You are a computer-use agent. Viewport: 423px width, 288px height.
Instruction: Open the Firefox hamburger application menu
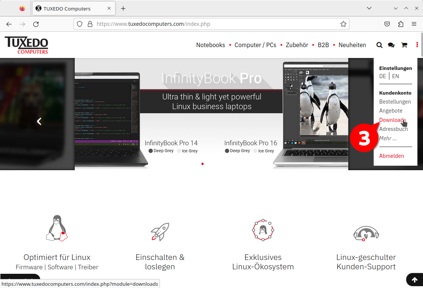[x=414, y=24]
